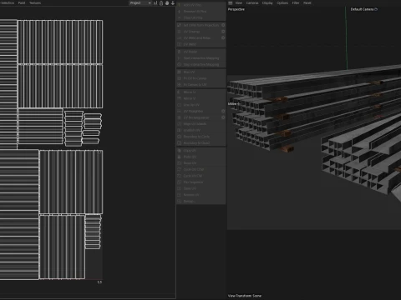Open the Project dropdown in UV header
Image resolution: width=401 pixels, height=300 pixels.
click(x=140, y=2)
